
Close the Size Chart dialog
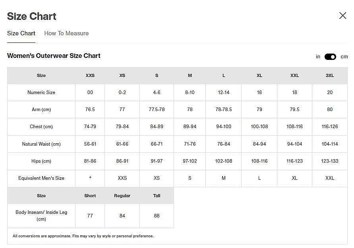click(342, 15)
